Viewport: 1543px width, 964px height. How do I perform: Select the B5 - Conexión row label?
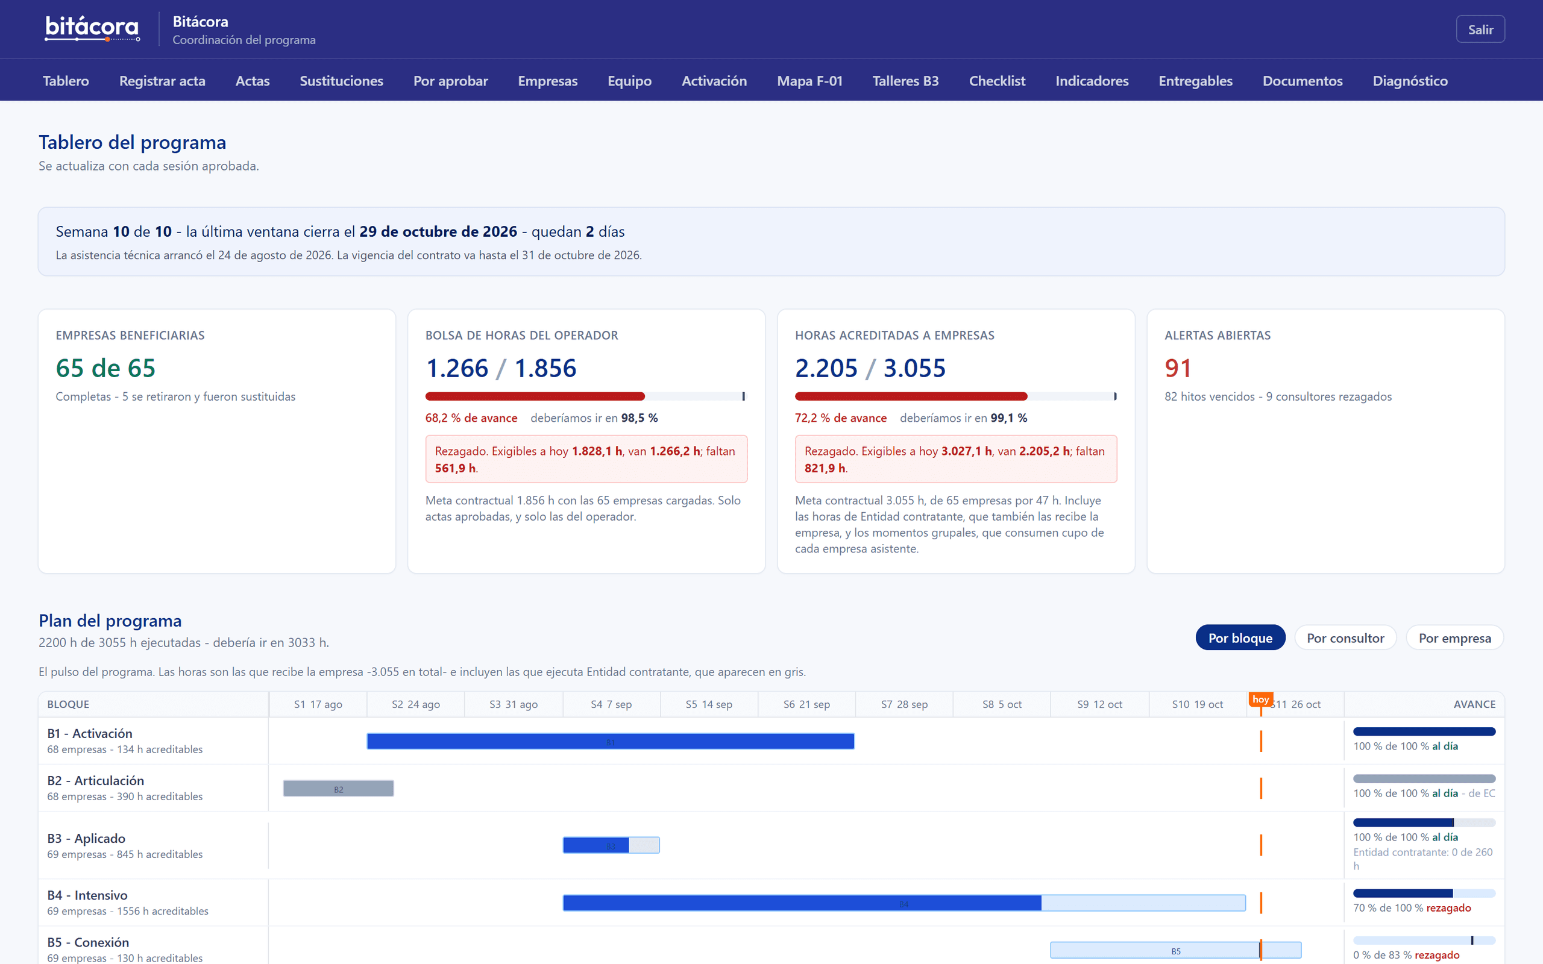[88, 942]
